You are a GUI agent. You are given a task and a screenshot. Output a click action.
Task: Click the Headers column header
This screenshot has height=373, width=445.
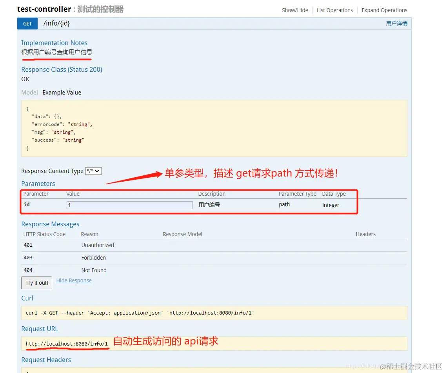(x=365, y=234)
